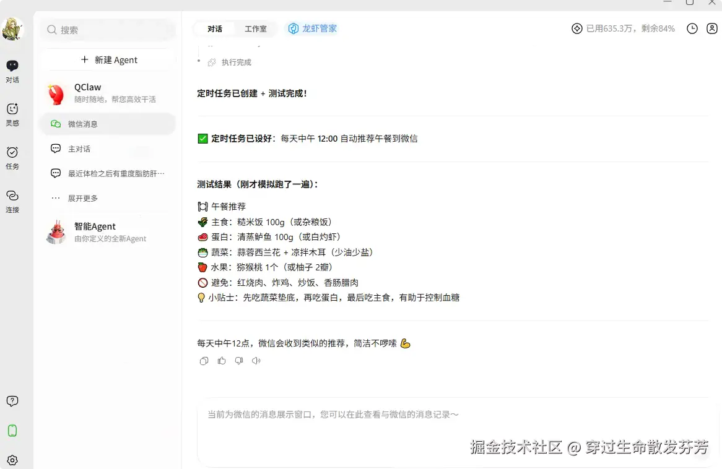Click the 定时任务已创建 + 测试完成 heading
Screen dimensions: 722x469
tap(252, 93)
